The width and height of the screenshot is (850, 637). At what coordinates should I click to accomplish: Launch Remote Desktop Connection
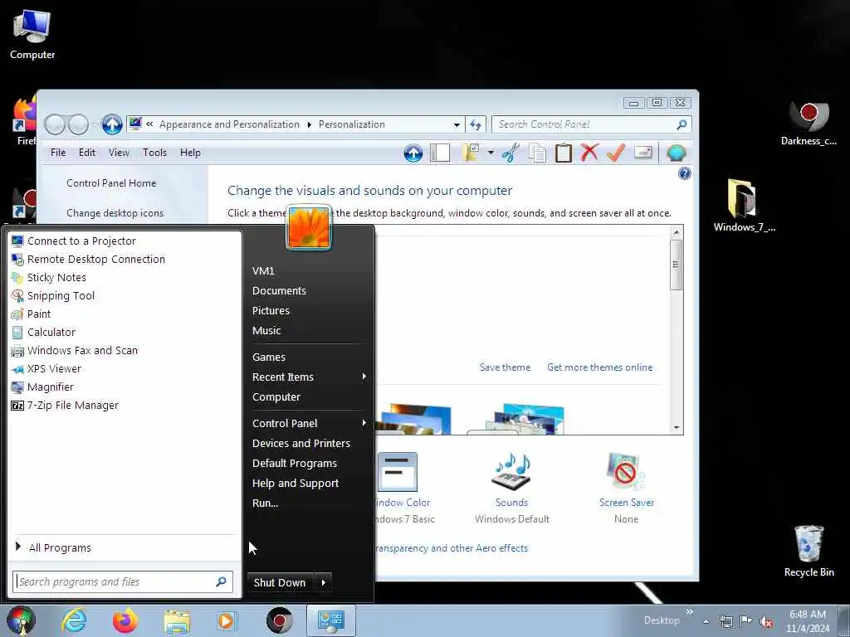pos(125,260)
